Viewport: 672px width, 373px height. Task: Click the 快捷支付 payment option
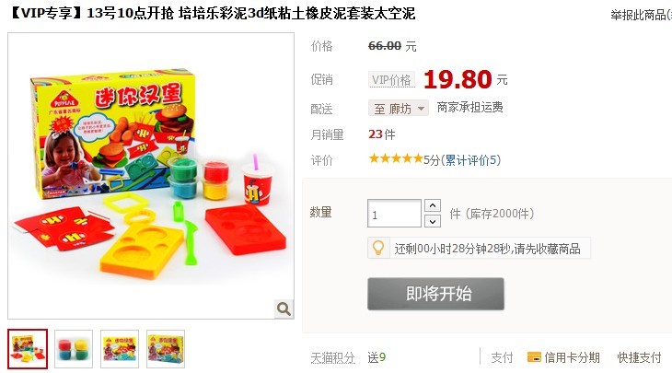pyautogui.click(x=639, y=357)
